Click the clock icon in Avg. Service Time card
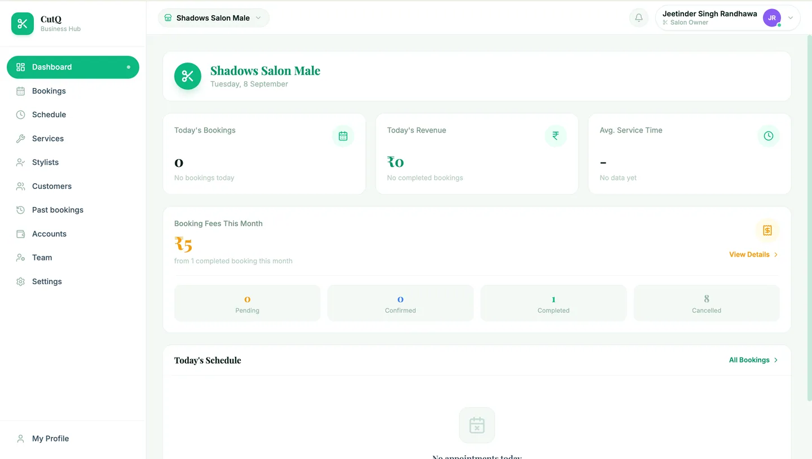 769,136
